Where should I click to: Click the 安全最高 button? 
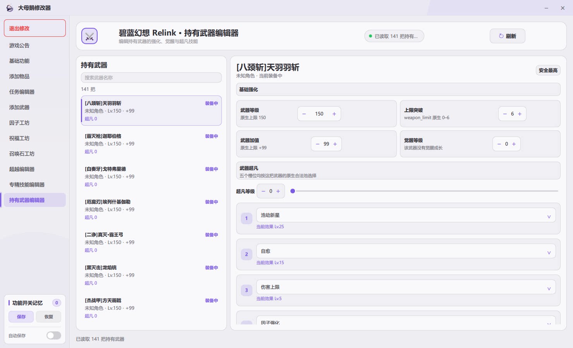[x=548, y=70]
